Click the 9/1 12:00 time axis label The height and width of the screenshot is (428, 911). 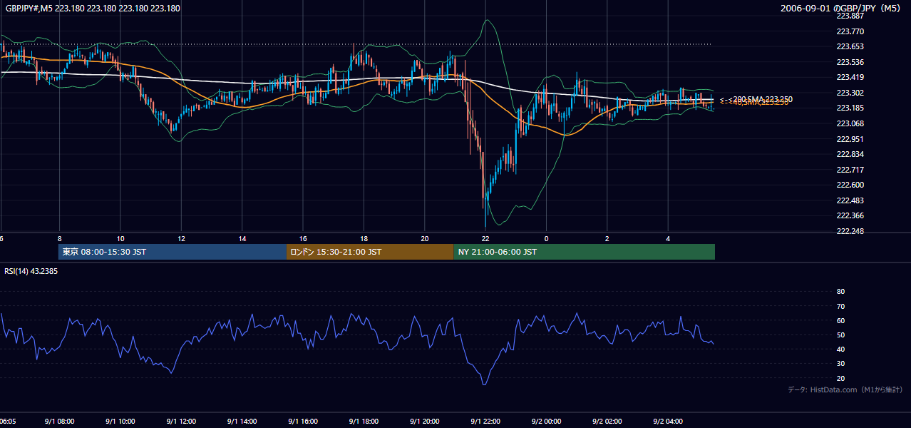[181, 422]
